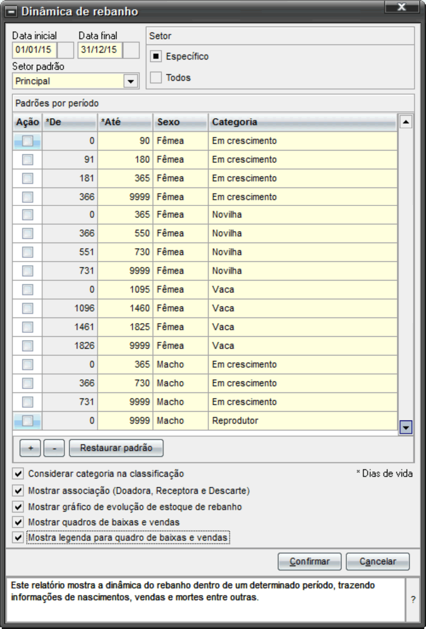Select De cell with value 1096

70,308
